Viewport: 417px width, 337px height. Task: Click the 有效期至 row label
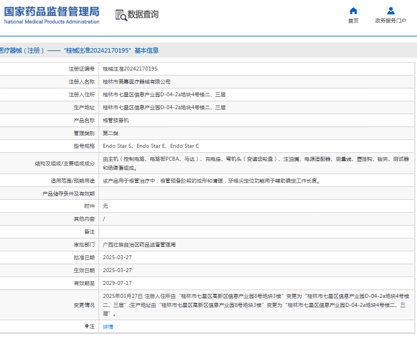click(x=84, y=283)
